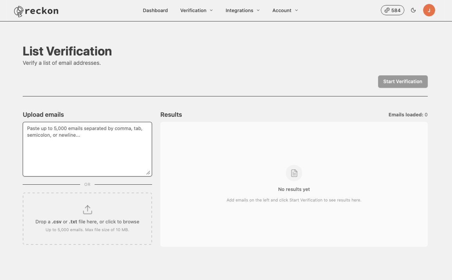Expand the Integrations dropdown chevron

pos(258,11)
